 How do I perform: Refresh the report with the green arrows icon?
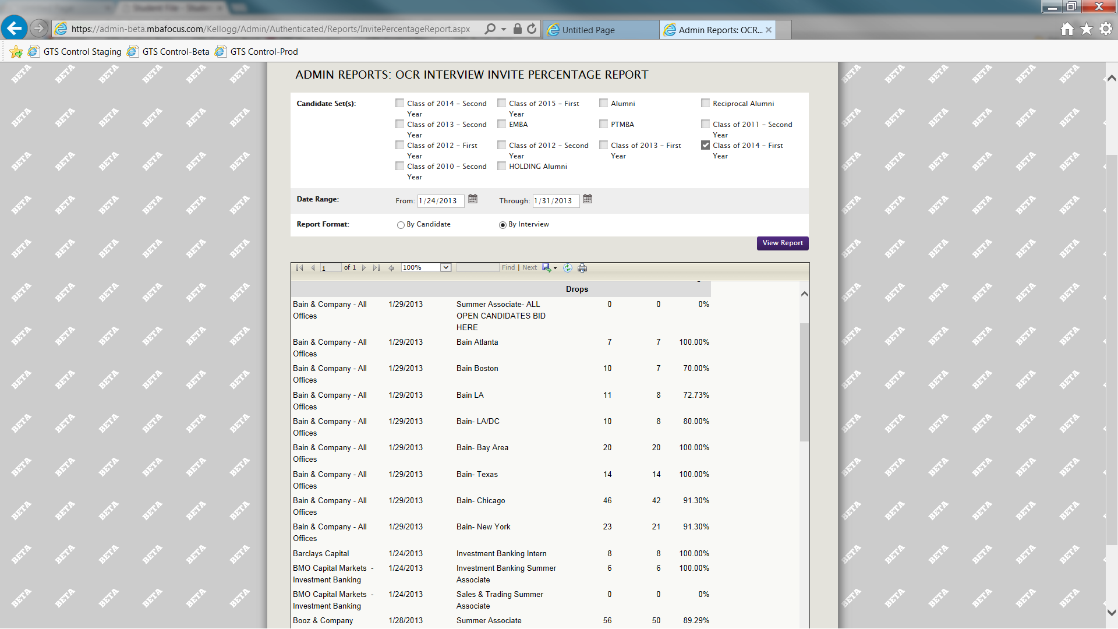(567, 268)
